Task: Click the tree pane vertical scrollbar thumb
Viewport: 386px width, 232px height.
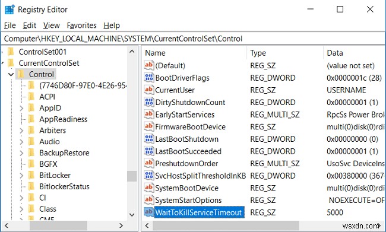Action: [132, 176]
